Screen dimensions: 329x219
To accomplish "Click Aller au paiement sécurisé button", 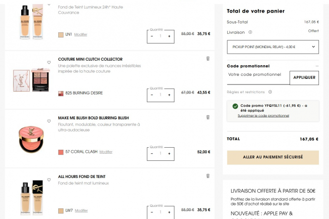I will pos(273,157).
